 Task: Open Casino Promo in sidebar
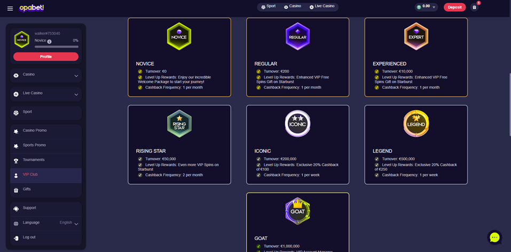[46, 131]
